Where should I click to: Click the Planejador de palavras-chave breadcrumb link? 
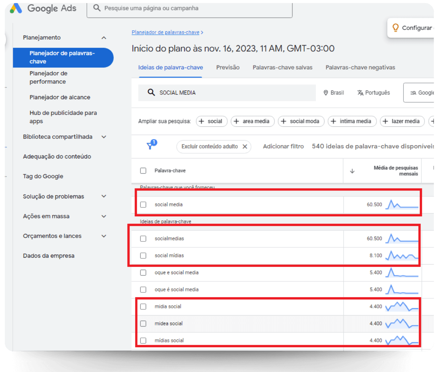click(x=165, y=32)
